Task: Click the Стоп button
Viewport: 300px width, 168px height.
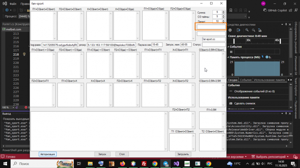Action: point(122,154)
